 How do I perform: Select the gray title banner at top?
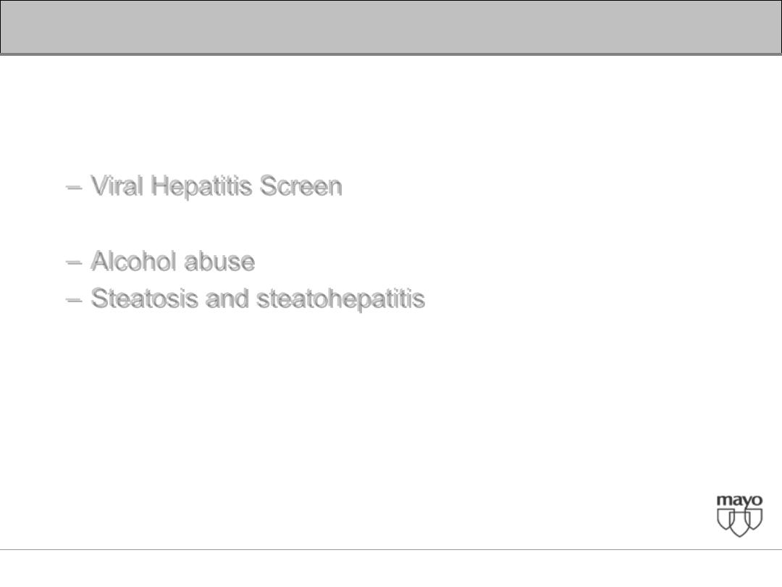click(391, 28)
